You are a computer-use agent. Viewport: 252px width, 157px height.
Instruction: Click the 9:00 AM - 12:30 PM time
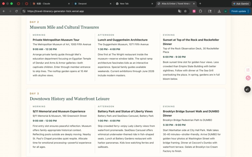pyautogui.click(x=45, y=49)
